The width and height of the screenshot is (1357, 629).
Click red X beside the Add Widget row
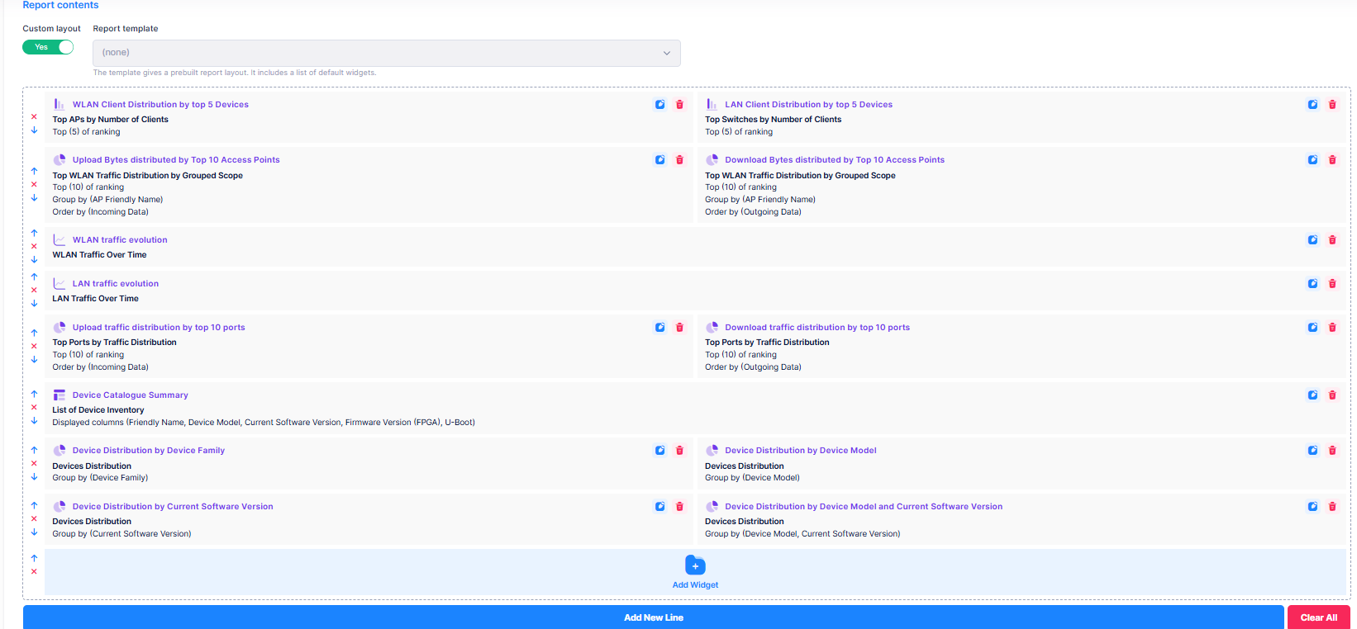[x=34, y=571]
